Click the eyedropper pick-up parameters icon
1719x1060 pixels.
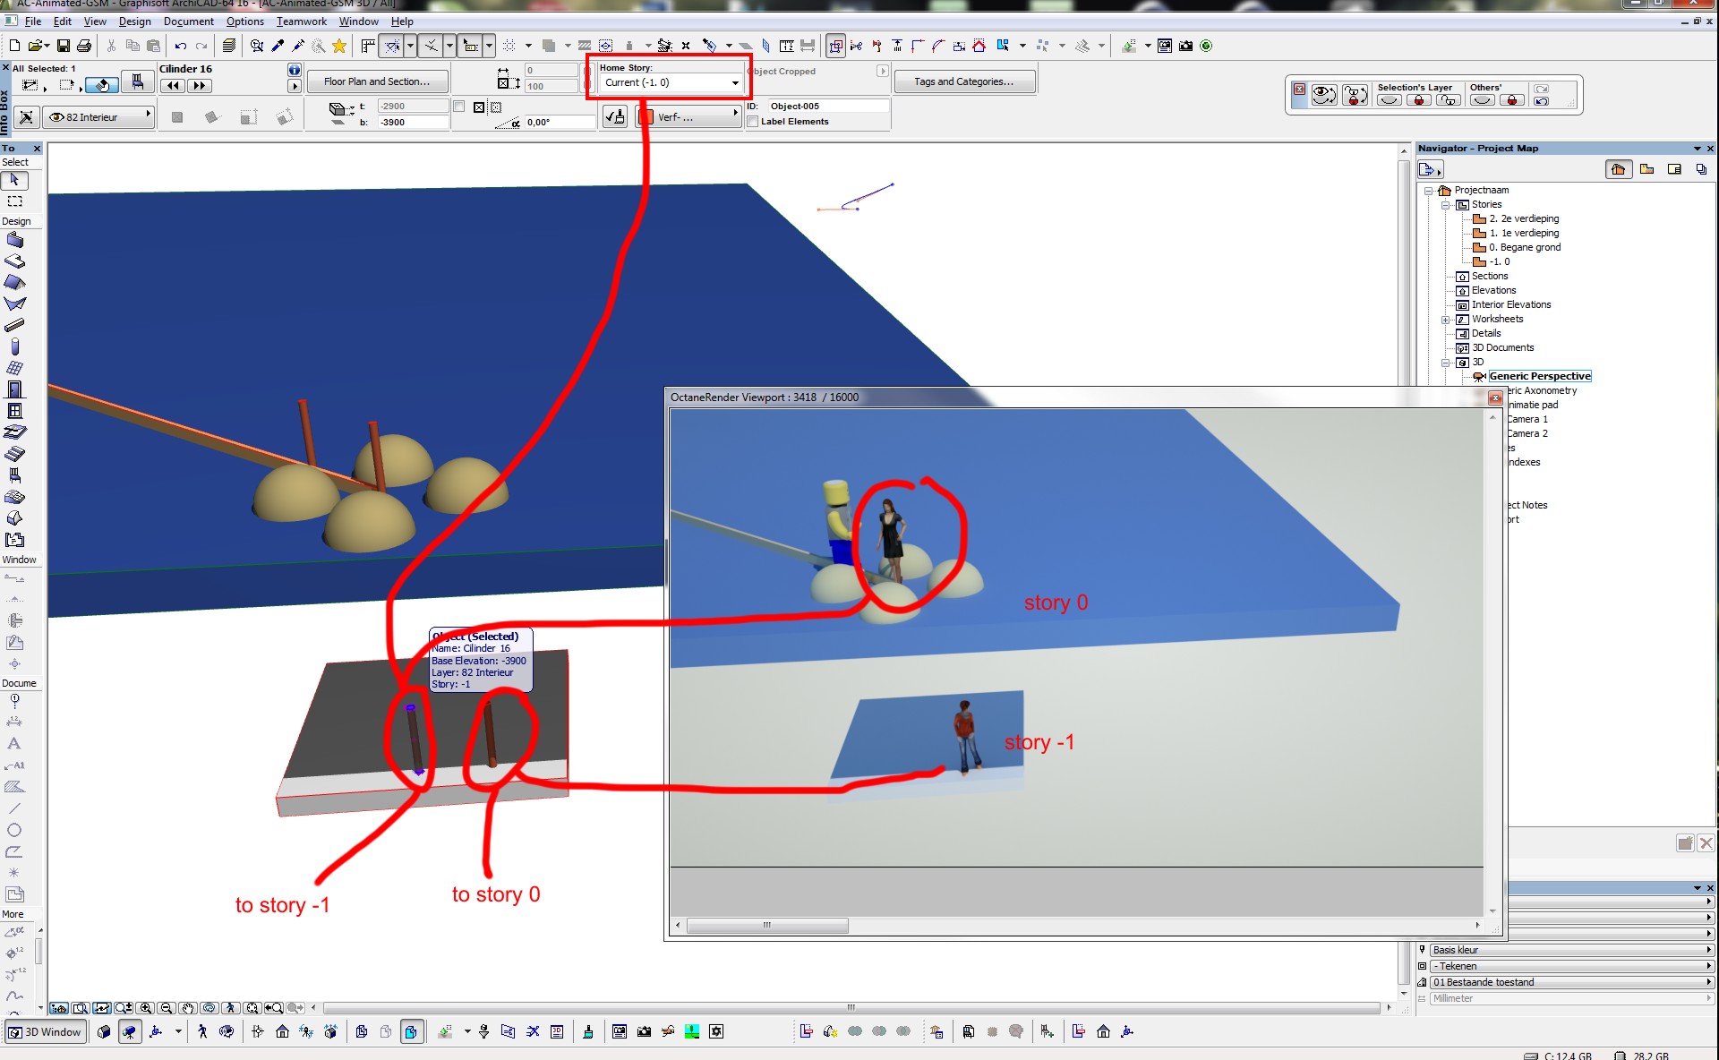pos(278,46)
